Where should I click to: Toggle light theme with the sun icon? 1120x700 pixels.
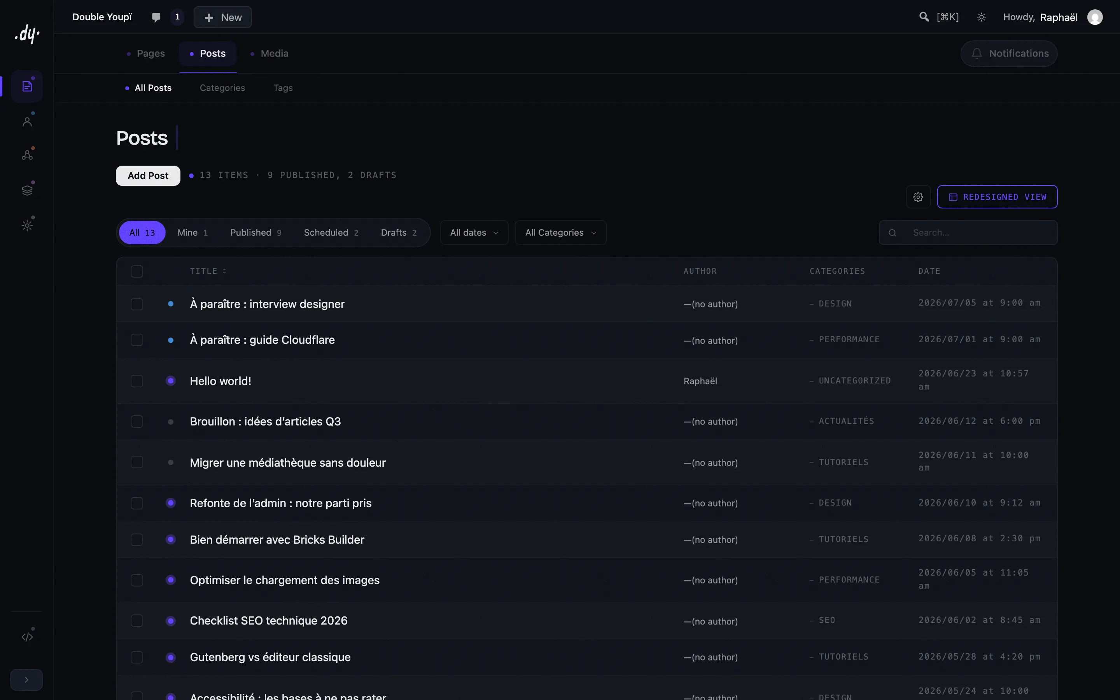[981, 17]
